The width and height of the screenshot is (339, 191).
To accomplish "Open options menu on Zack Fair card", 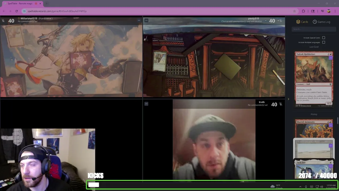I will 331,166.
